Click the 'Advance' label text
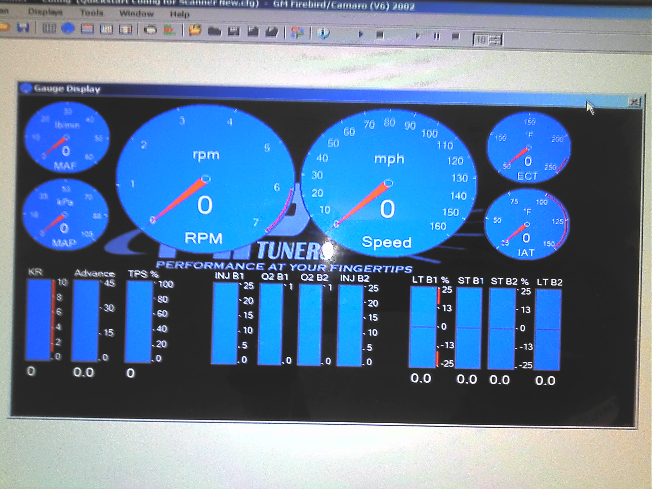652x489 pixels. (x=94, y=273)
